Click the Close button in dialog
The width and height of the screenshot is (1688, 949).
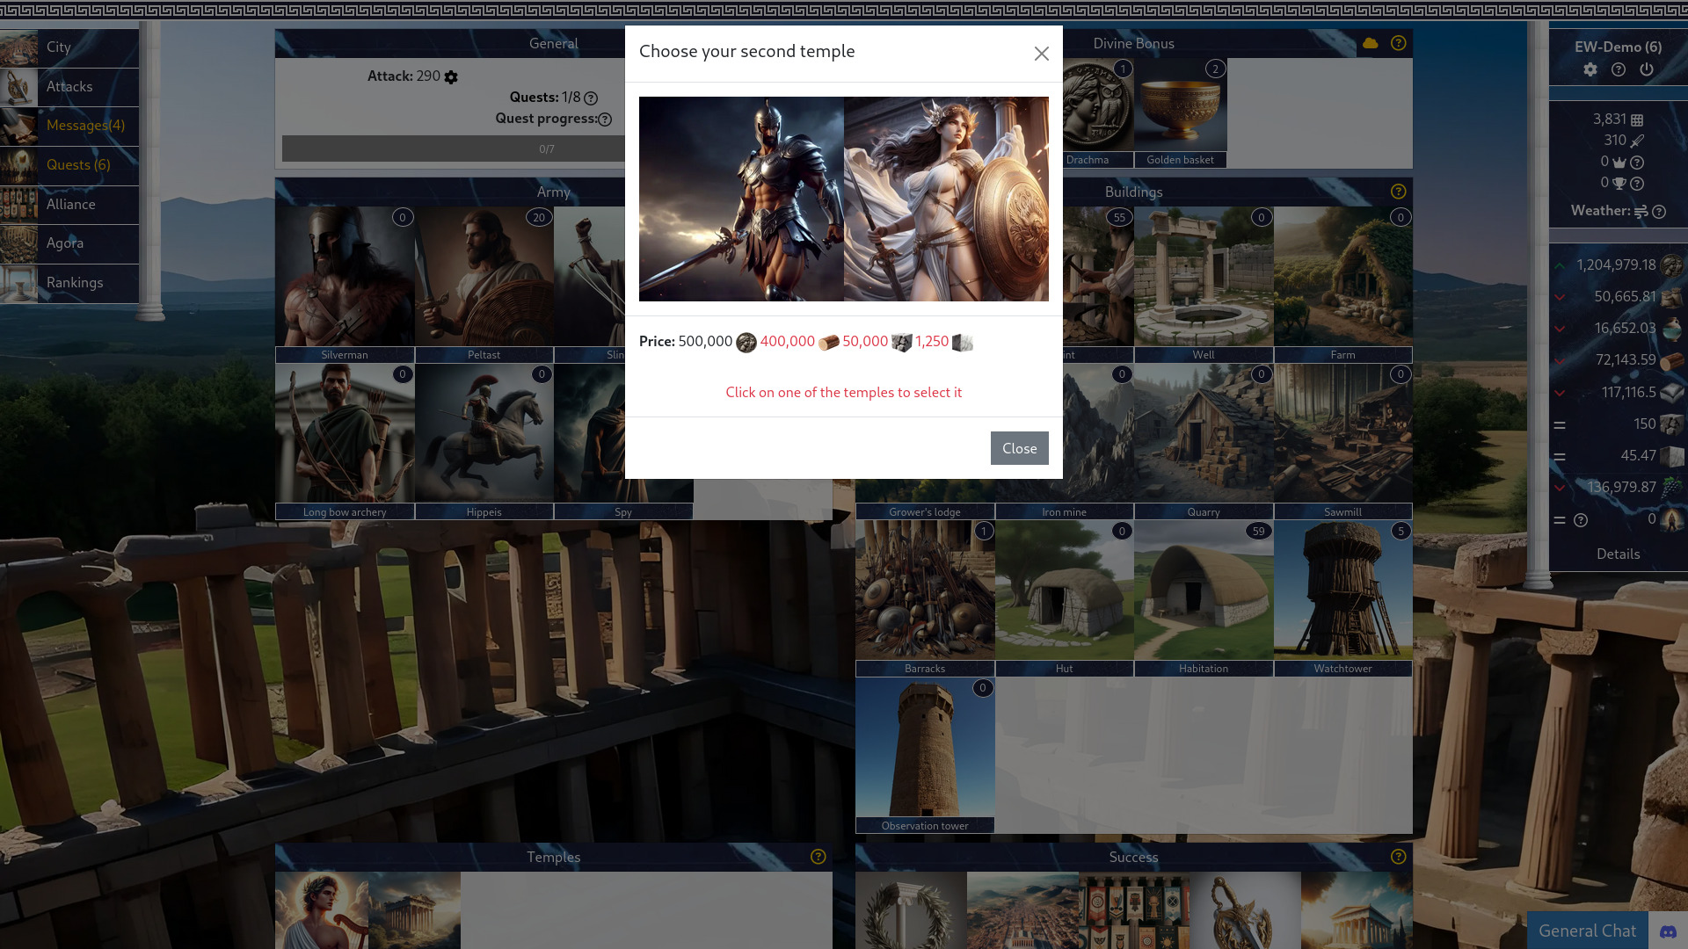pos(1019,448)
